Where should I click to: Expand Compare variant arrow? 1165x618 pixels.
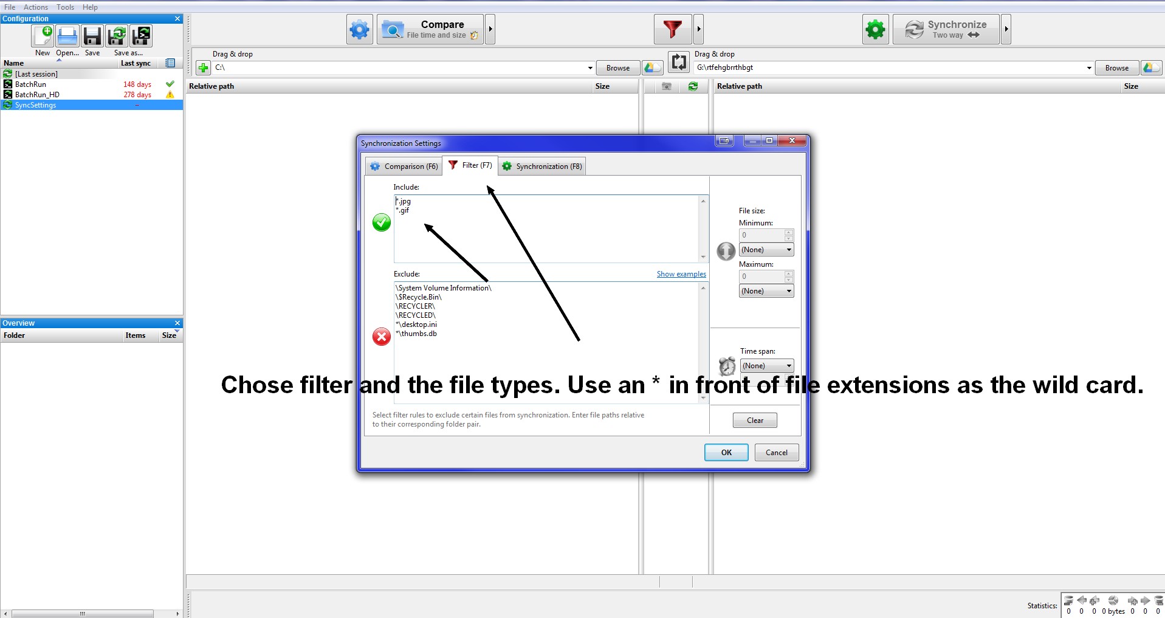click(x=490, y=29)
